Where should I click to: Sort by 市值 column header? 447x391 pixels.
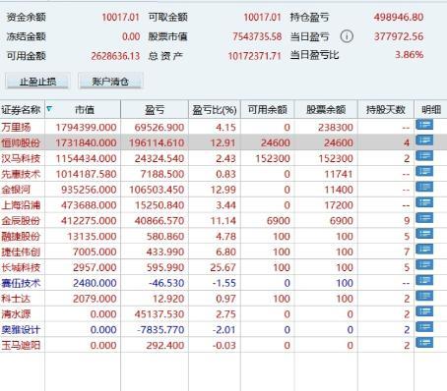coord(85,110)
